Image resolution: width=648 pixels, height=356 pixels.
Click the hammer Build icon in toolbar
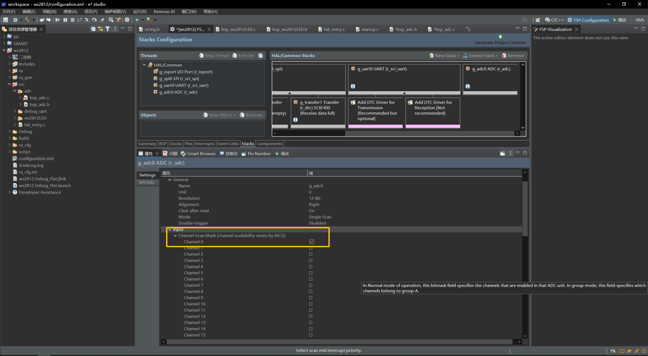(x=27, y=20)
